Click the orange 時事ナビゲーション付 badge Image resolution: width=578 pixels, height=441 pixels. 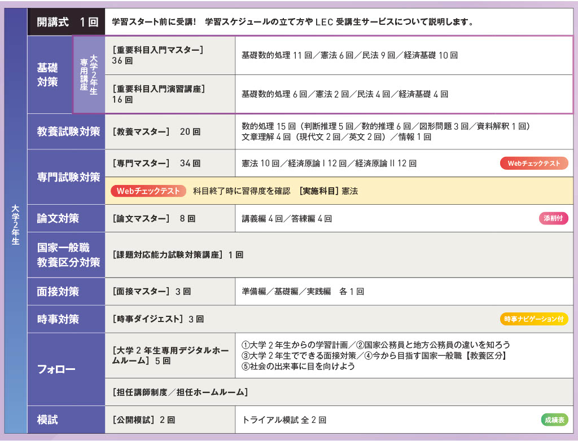534,319
